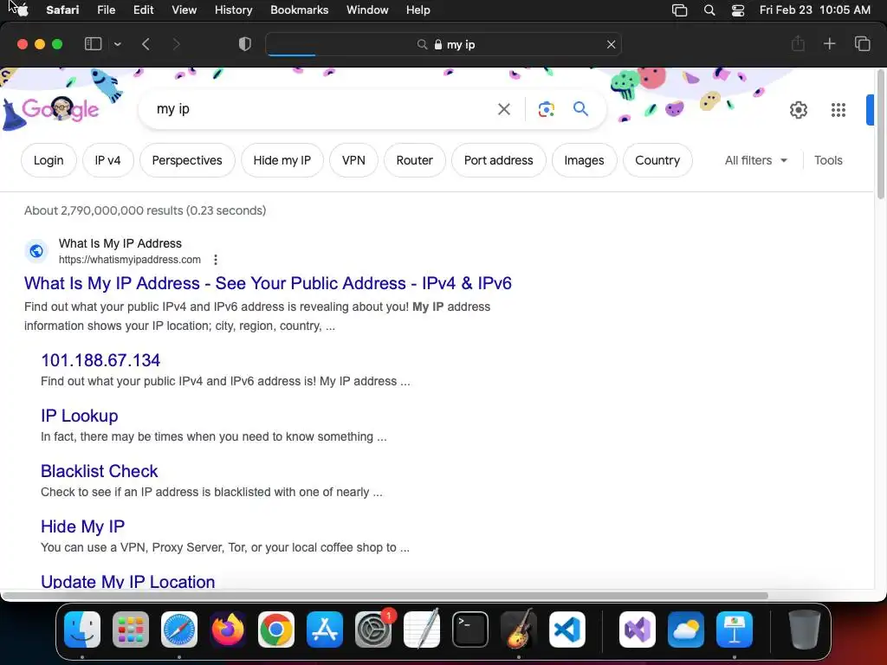Open the App Store from the Dock
Image resolution: width=887 pixels, height=665 pixels.
point(325,629)
